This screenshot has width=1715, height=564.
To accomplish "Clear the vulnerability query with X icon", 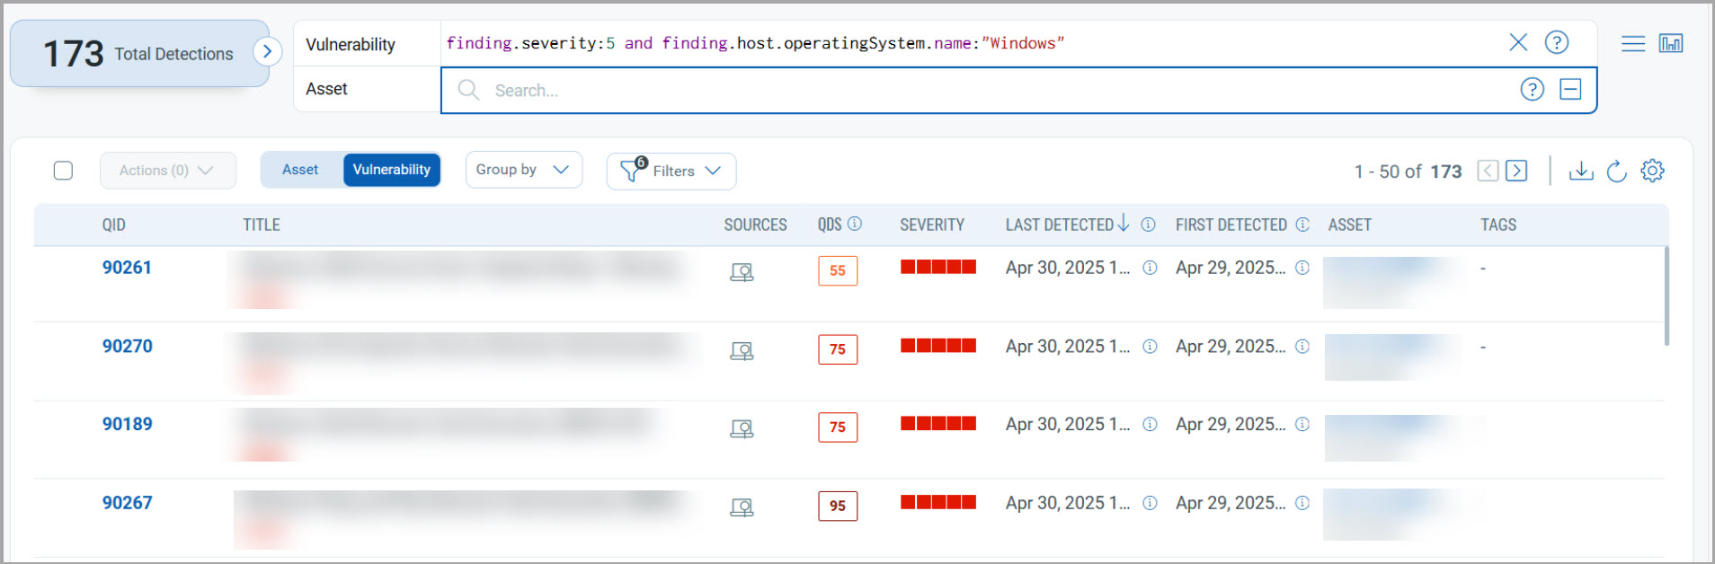I will tap(1517, 42).
